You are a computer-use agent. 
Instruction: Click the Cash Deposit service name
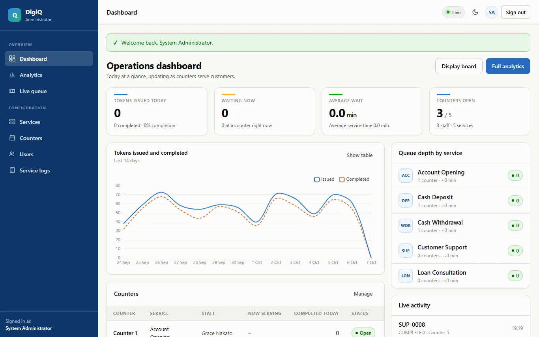tap(435, 197)
